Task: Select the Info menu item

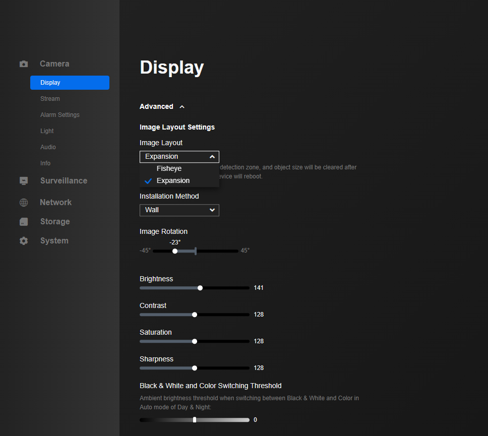Action: 45,163
